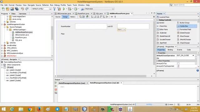The image size is (200, 112).
Task: Expand the JavaExcelApi project node
Action: [x=2, y=45]
